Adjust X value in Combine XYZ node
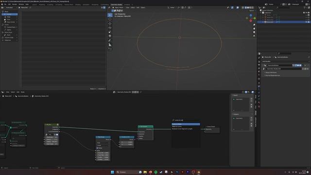Viewport: 311px width, 175px height. [127, 142]
